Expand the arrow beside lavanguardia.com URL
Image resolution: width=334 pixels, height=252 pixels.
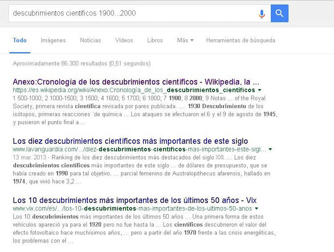point(271,149)
